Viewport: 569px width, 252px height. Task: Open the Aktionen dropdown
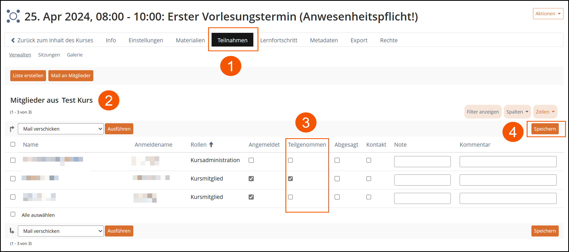point(548,14)
